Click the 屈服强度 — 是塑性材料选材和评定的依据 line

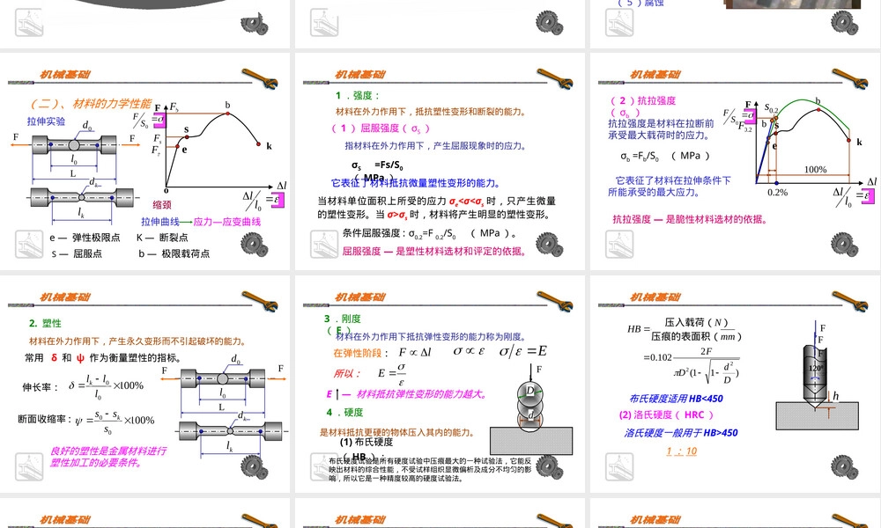coord(435,252)
